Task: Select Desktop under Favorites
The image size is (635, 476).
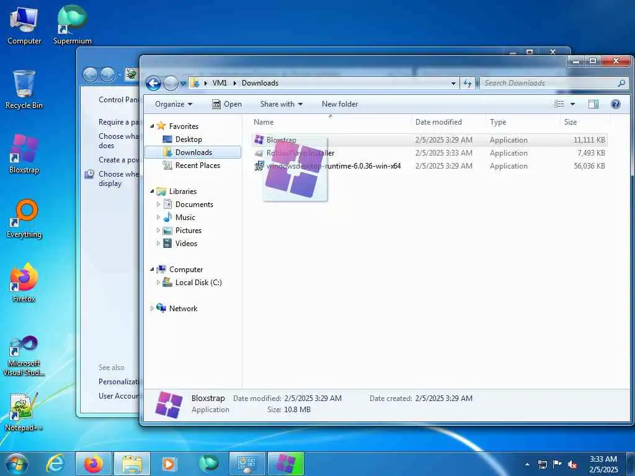Action: [x=189, y=139]
